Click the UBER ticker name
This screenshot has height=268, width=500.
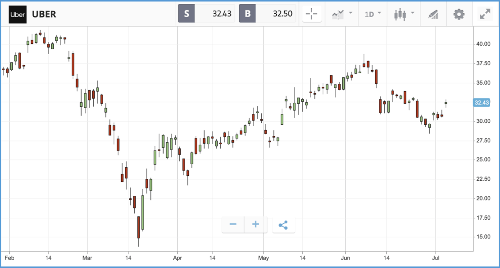(x=44, y=14)
